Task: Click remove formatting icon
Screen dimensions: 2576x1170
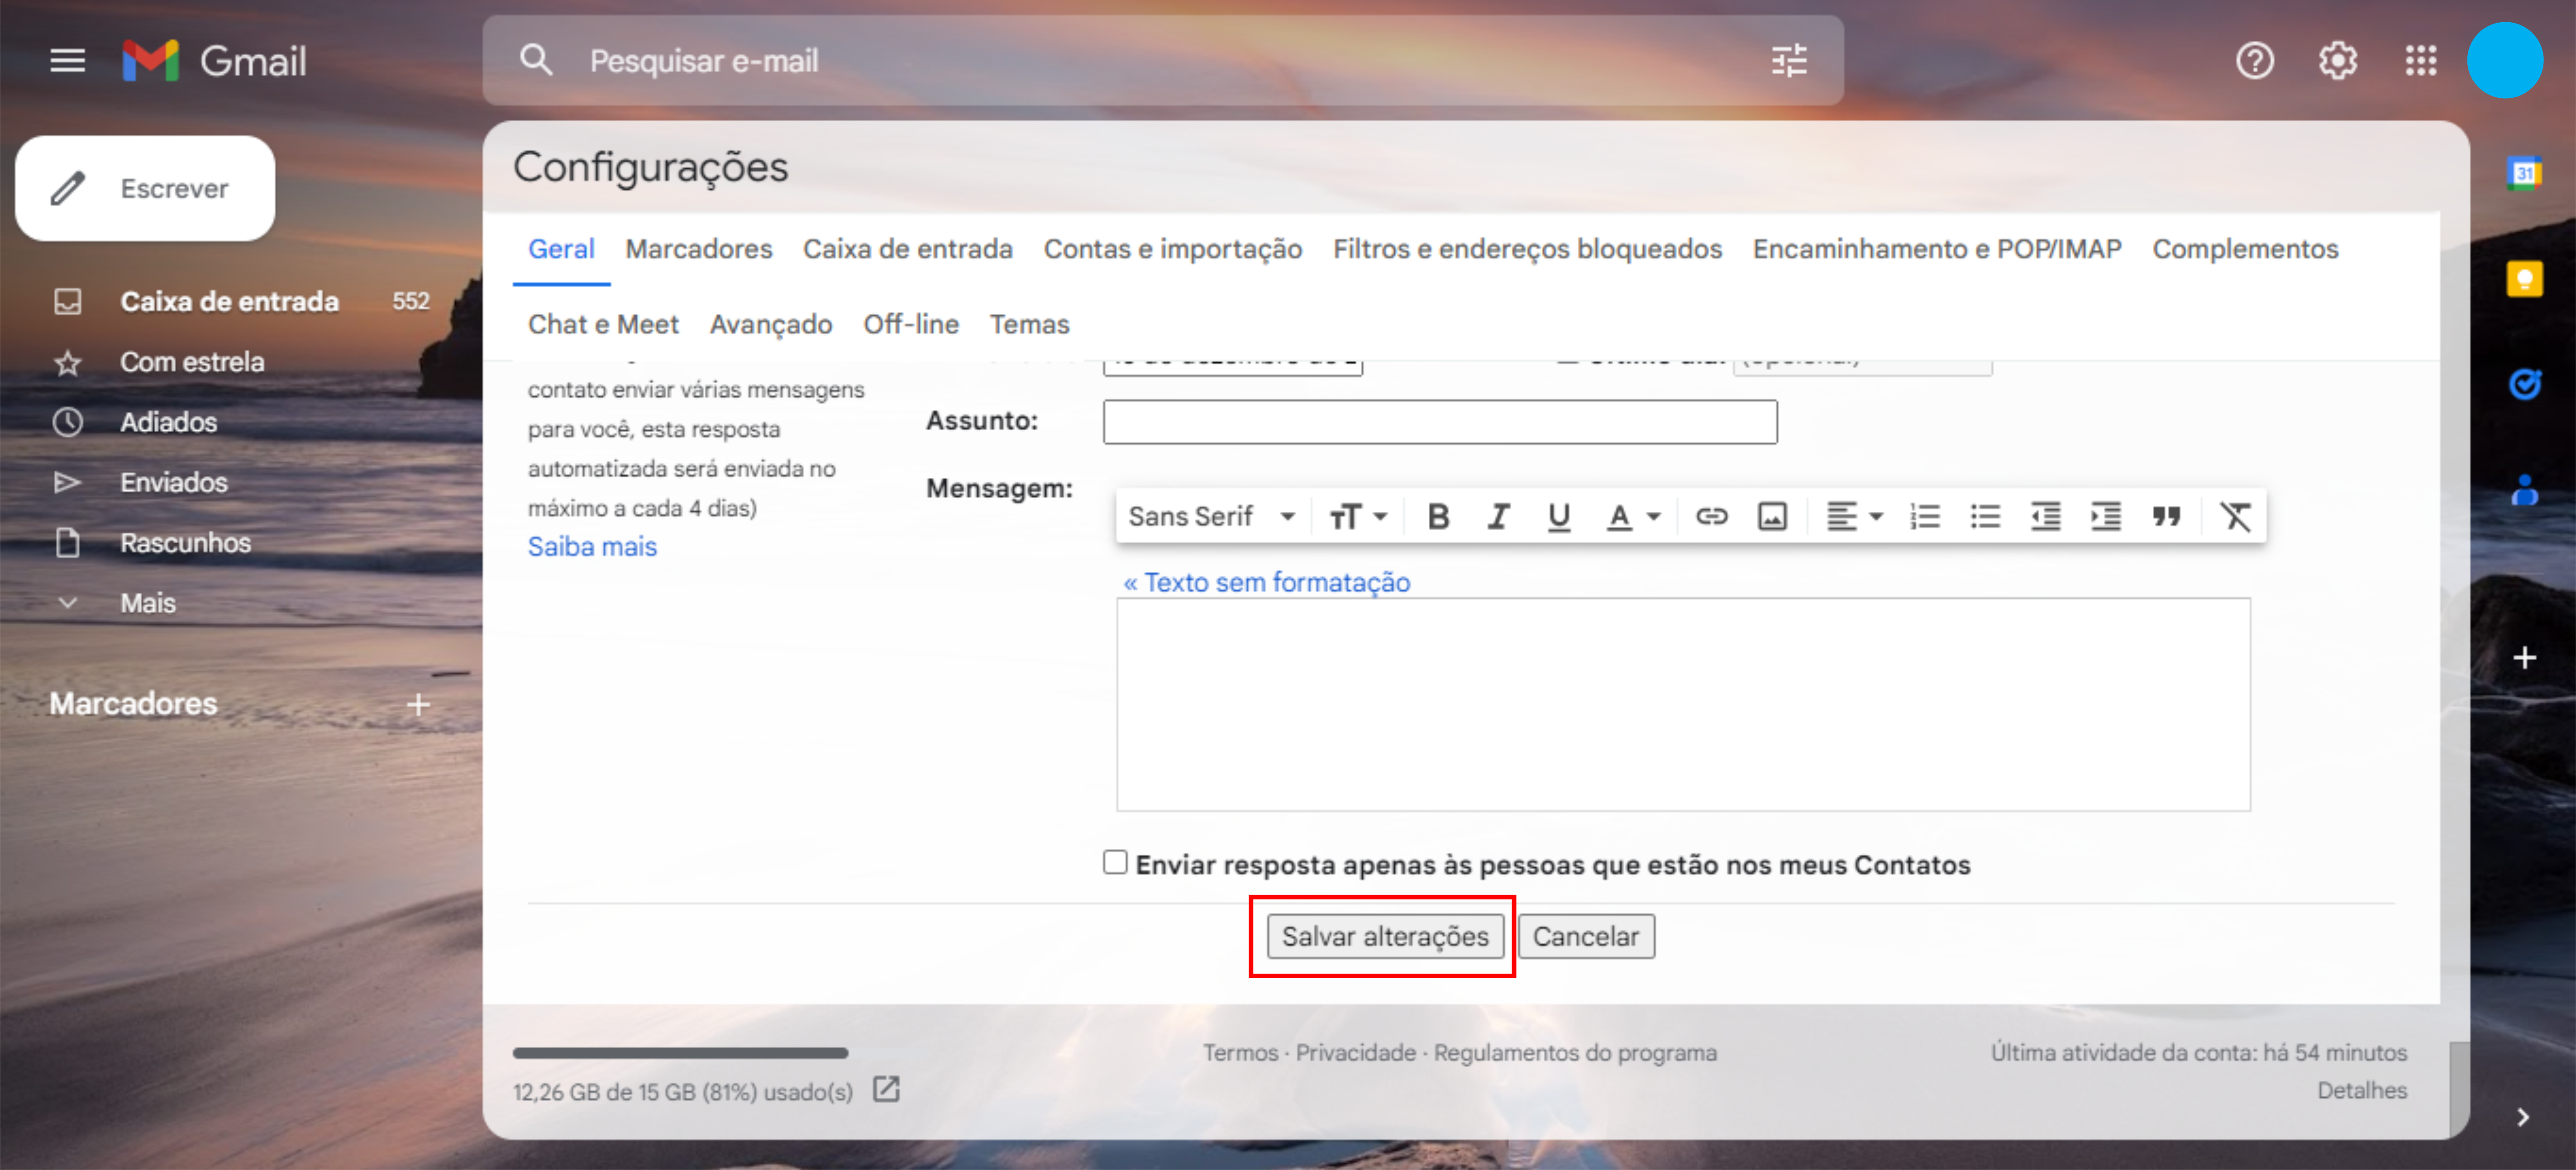Action: point(2236,516)
